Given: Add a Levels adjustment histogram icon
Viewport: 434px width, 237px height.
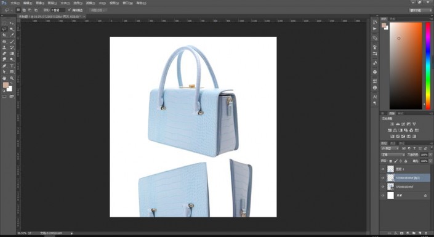Looking at the screenshot, I should (x=398, y=124).
